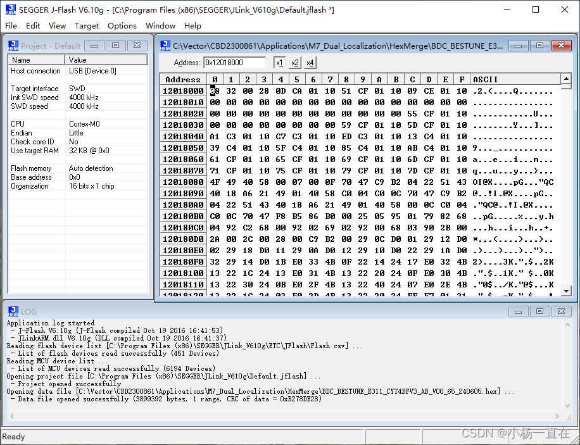Click the x2 magnification button
Image resolution: width=580 pixels, height=445 pixels.
pyautogui.click(x=294, y=63)
